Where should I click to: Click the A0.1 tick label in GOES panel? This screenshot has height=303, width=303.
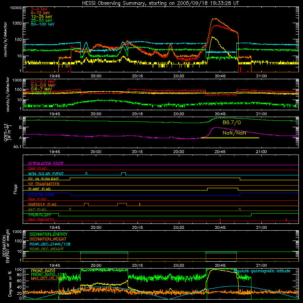(x=17, y=147)
